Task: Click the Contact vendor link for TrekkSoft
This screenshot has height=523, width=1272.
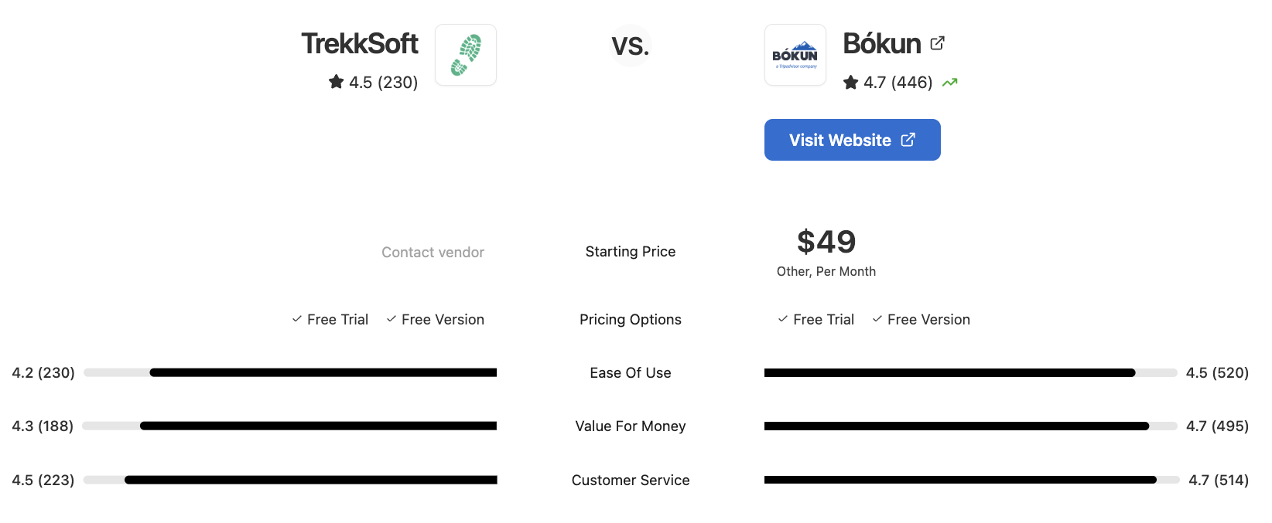Action: (x=433, y=251)
